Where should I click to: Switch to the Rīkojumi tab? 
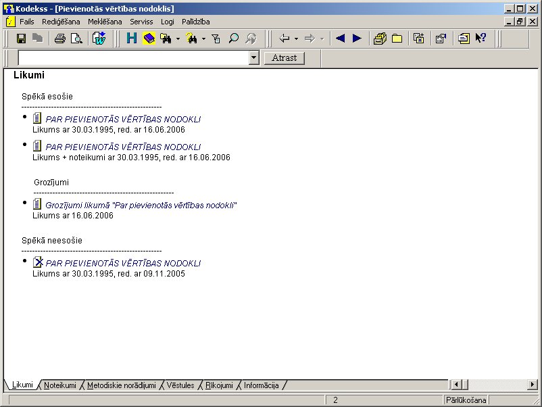point(219,385)
